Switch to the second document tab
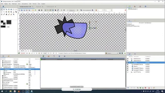 click(x=38, y=7)
